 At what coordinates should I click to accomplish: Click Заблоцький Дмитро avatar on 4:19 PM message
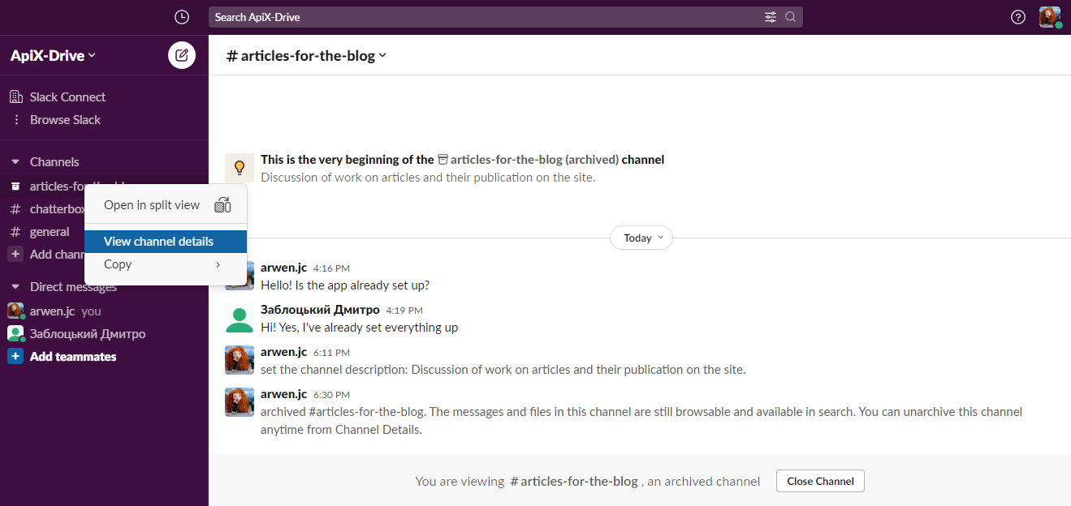[240, 318]
